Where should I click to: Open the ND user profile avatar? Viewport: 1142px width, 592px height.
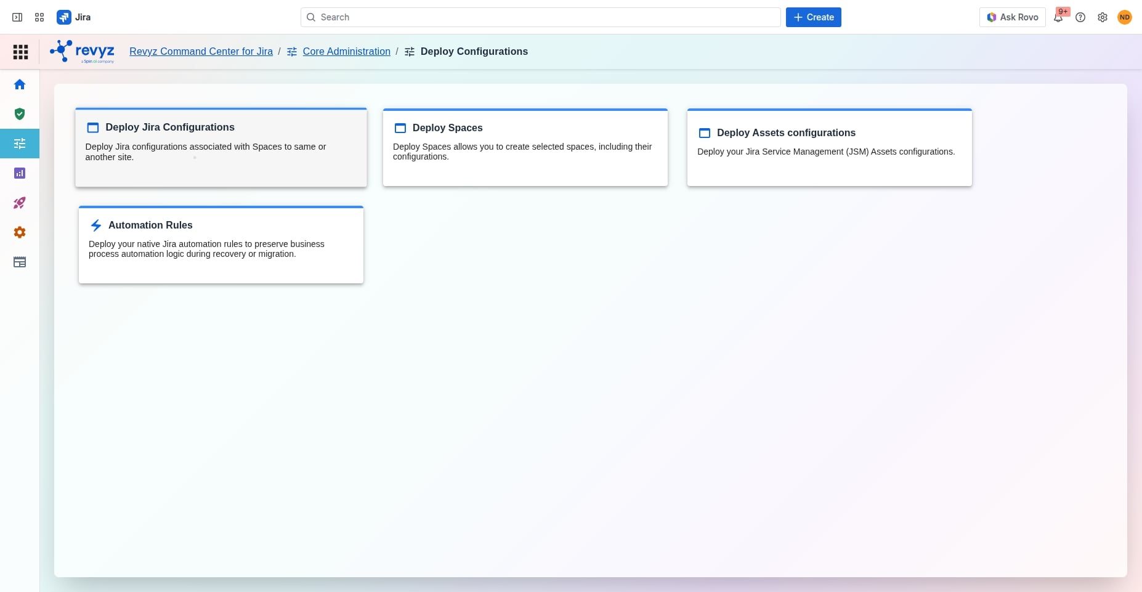pos(1125,17)
